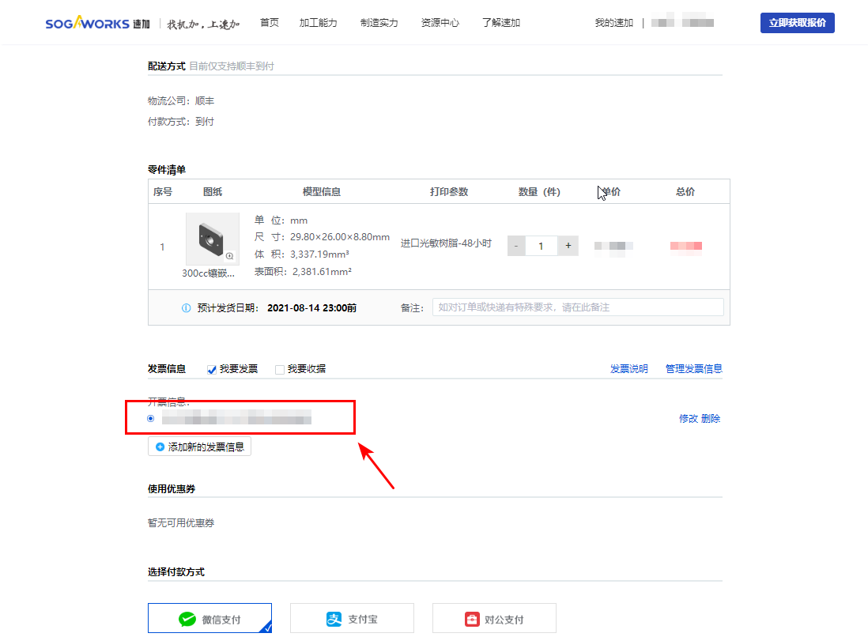Increase quantity with the plus stepper
Image resolution: width=868 pixels, height=637 pixels.
tap(568, 246)
